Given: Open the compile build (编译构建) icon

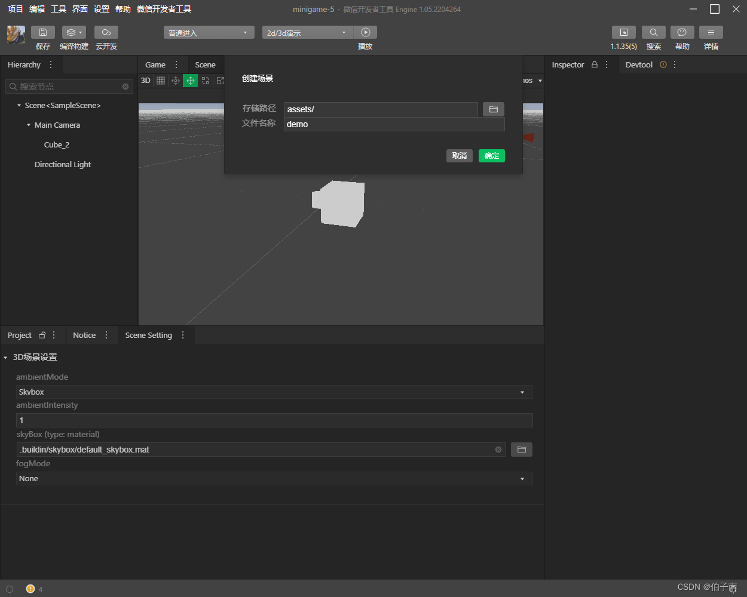Looking at the screenshot, I should (x=74, y=32).
